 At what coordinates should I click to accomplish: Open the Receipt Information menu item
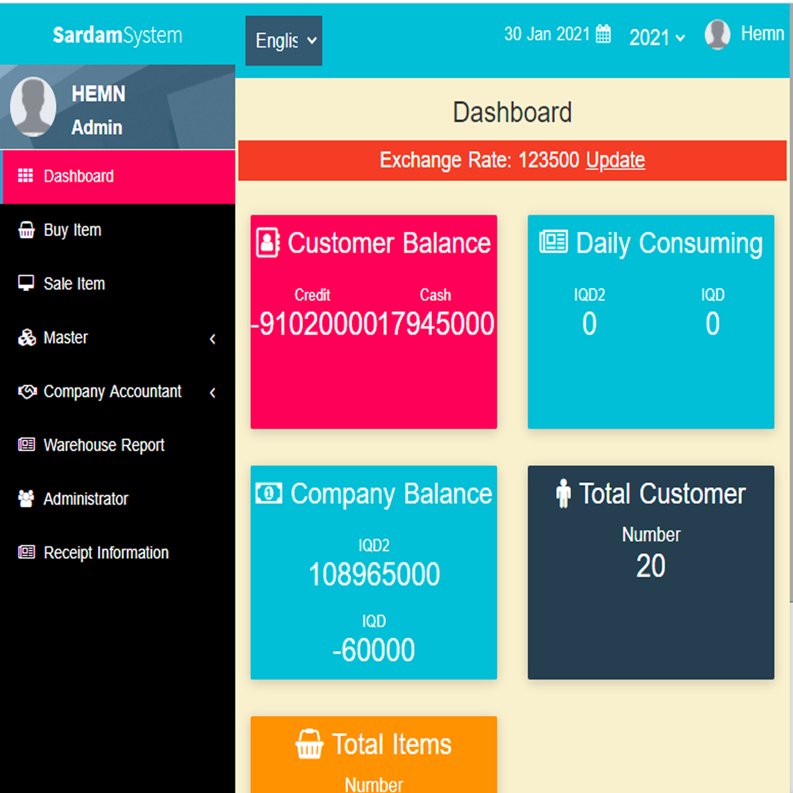(106, 553)
